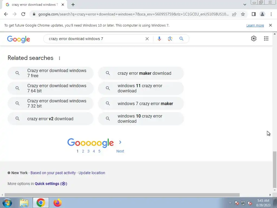Search 'Crazy error download windows 7 64 bit'

(51, 88)
